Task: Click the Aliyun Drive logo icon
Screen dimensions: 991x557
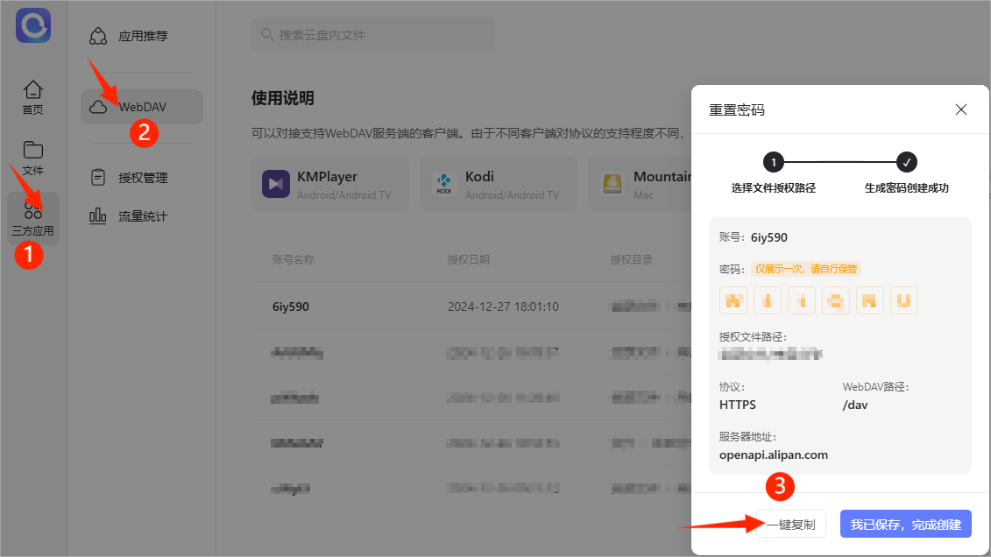Action: [33, 25]
